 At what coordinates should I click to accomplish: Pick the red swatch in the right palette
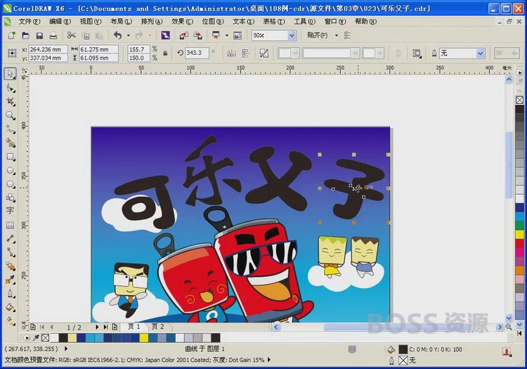[x=519, y=243]
